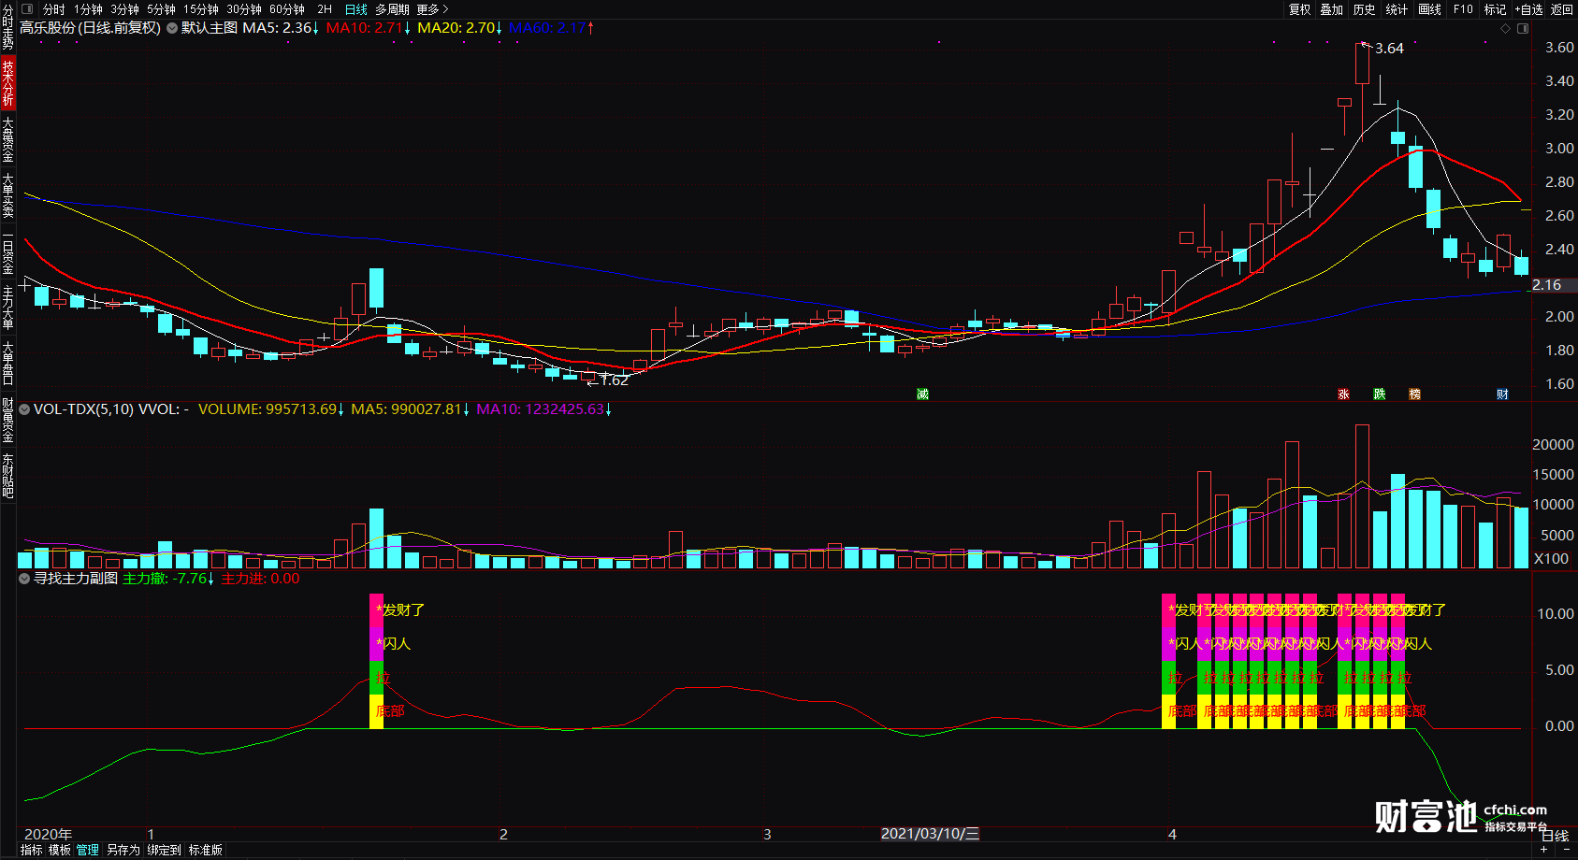Click the 主力撤 value label
Viewport: 1578px width, 860px height.
point(168,579)
